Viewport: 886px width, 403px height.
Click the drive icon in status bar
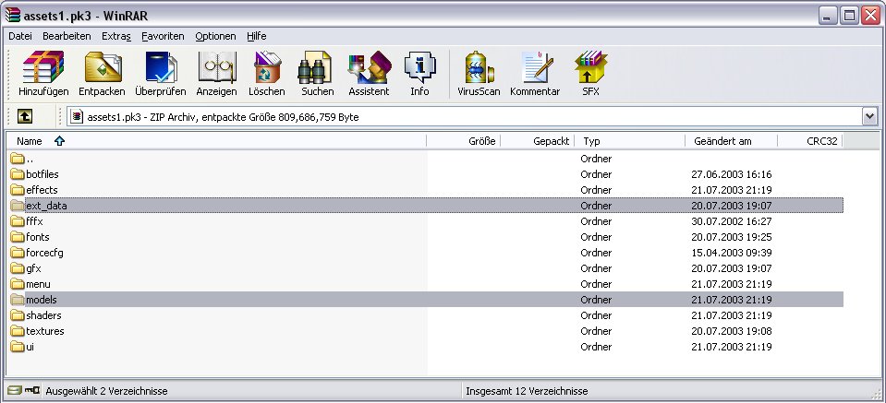15,391
